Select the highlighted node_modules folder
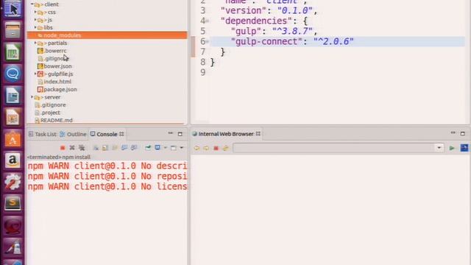The height and width of the screenshot is (265, 471). [x=107, y=35]
